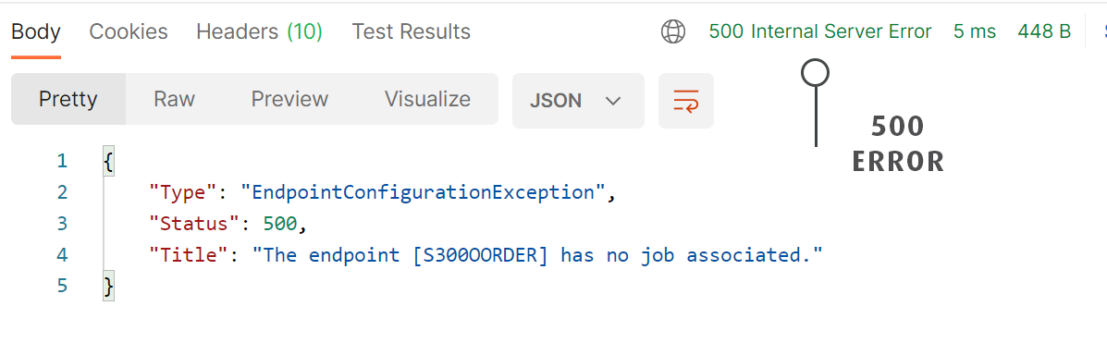
Task: Click the 500 Internal Server Error status
Action: tap(820, 31)
